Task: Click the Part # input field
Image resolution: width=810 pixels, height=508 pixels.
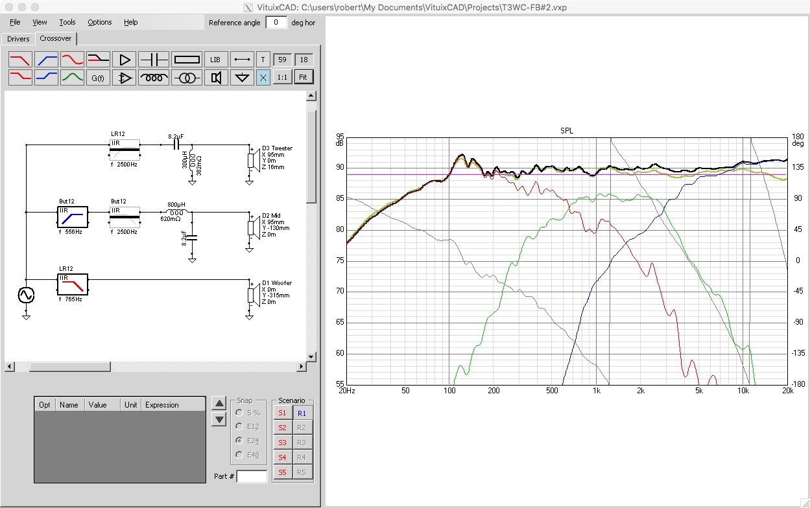Action: 252,476
